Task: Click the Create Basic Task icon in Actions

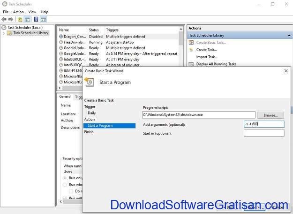Action: coord(191,43)
